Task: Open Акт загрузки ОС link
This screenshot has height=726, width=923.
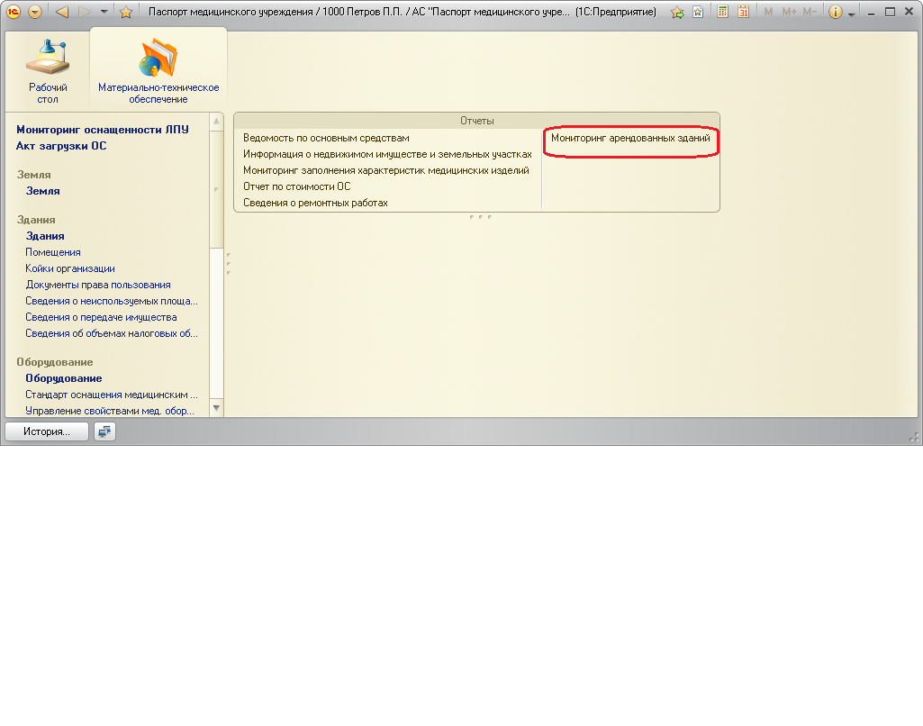Action: click(61, 146)
